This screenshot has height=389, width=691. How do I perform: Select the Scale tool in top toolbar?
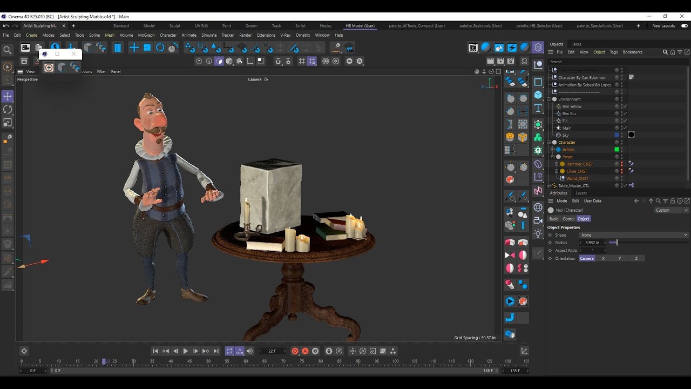click(x=147, y=48)
